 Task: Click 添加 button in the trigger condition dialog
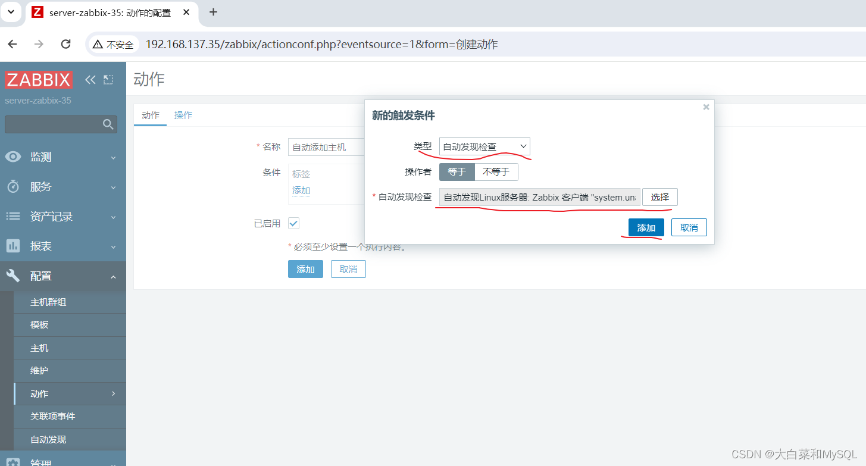646,227
